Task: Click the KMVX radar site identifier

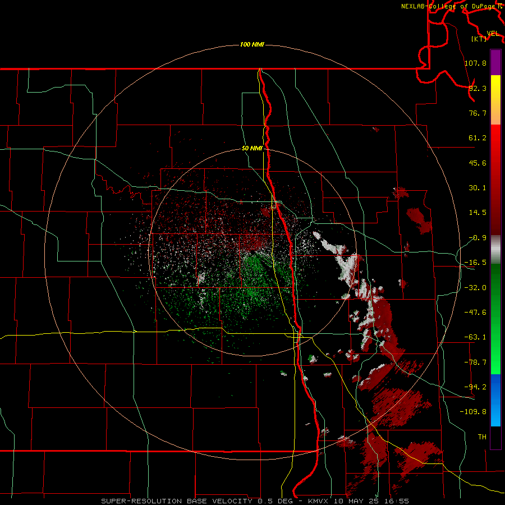Action: coord(319,501)
